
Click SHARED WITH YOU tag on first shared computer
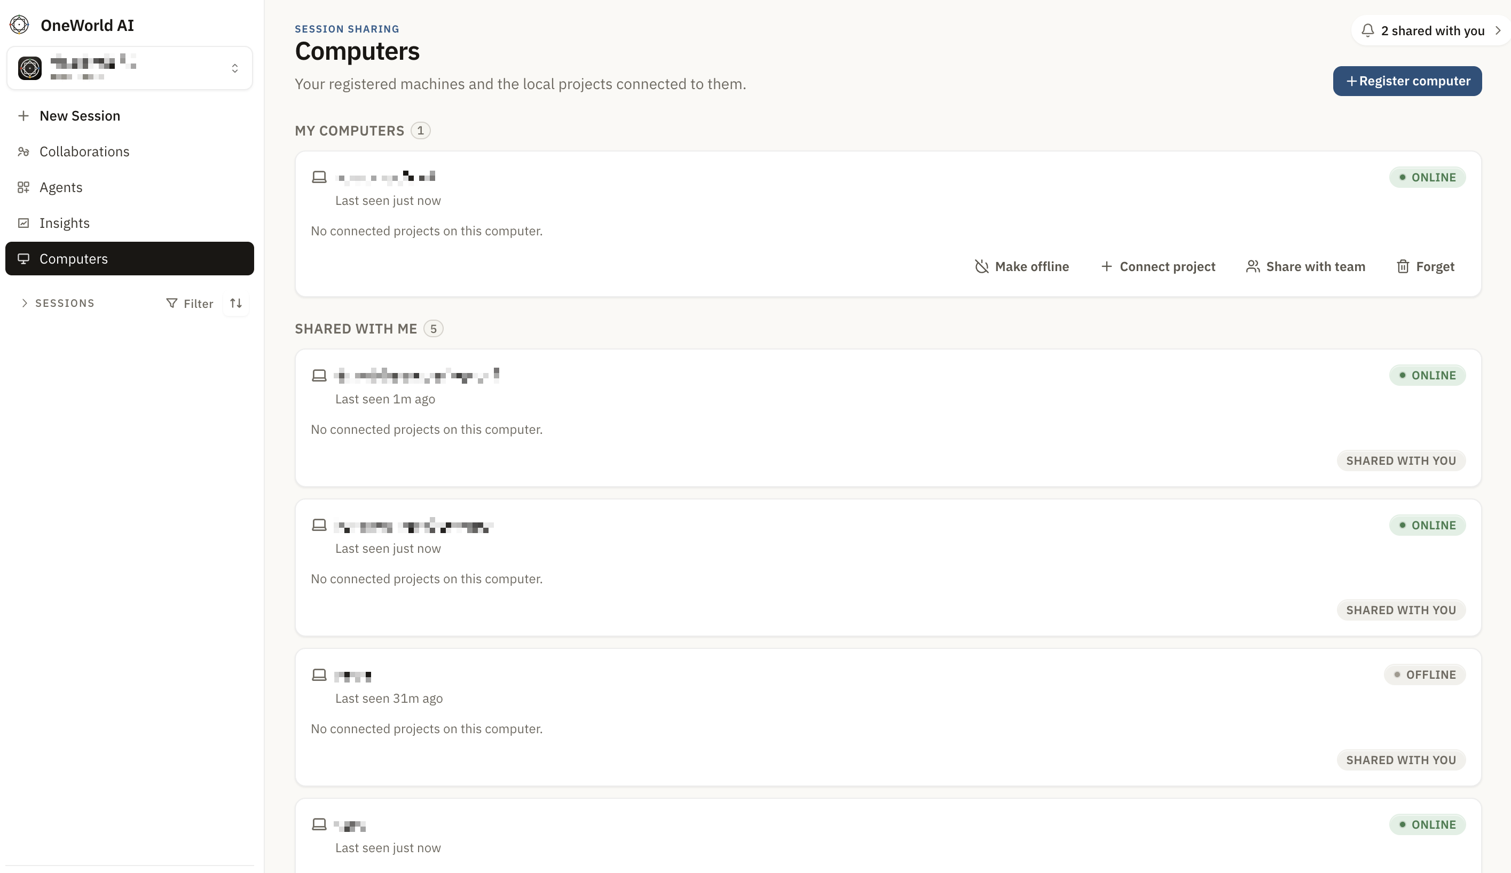tap(1400, 461)
